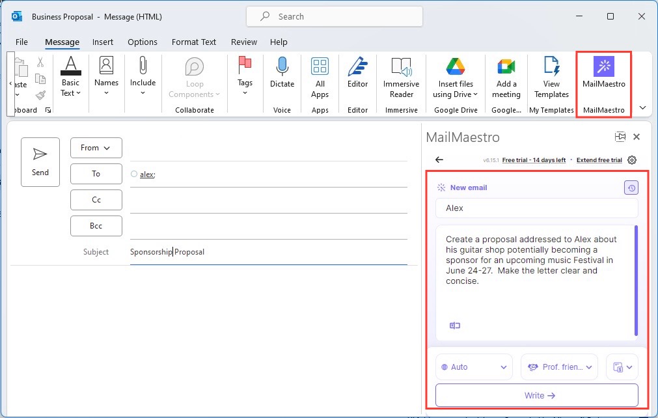Click the email message body area

click(214, 339)
